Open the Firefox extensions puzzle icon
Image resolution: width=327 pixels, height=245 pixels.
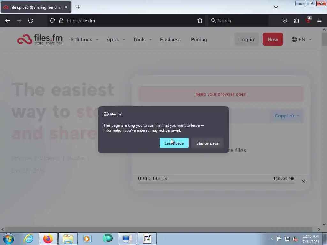click(296, 20)
